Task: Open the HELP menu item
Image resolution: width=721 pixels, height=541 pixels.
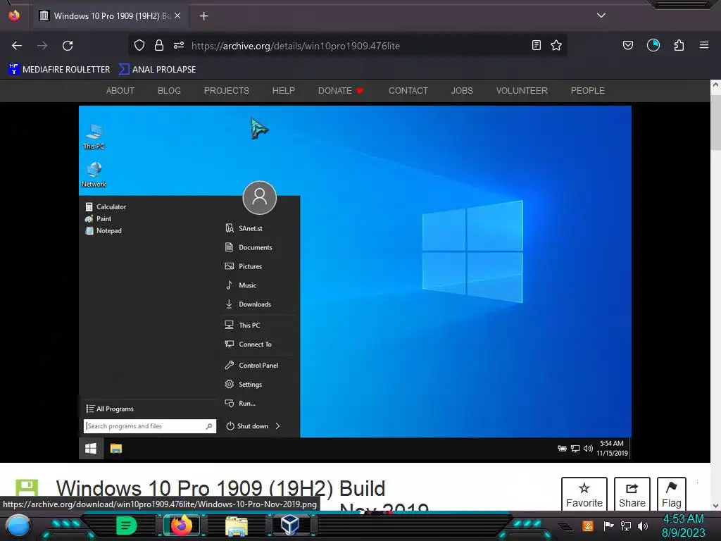Action: 284,91
